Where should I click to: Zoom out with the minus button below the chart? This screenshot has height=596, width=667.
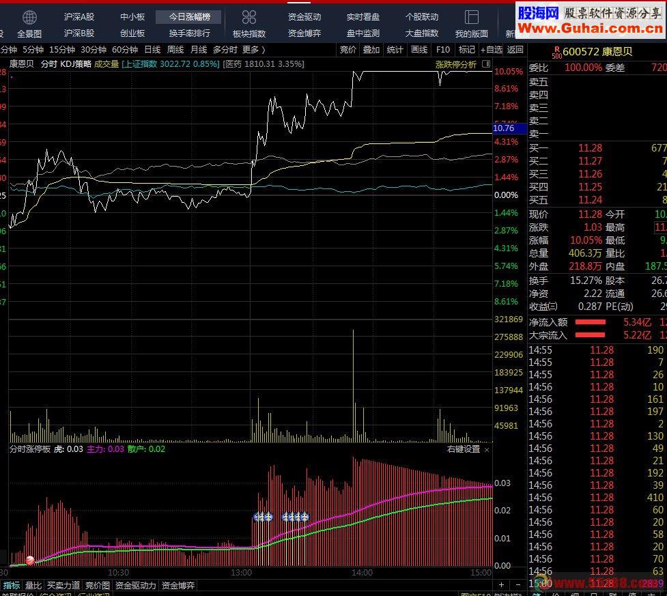pos(517,585)
